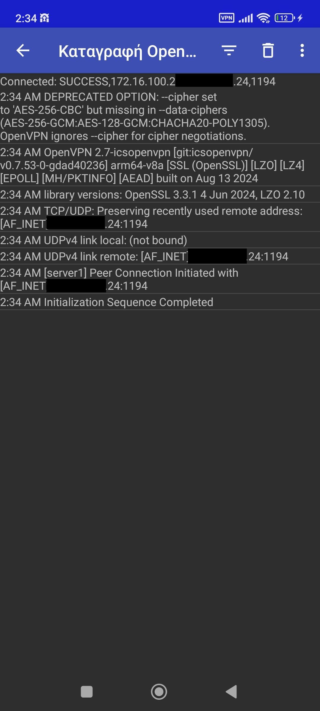This screenshot has width=320, height=711.
Task: Tap the status bar clock showing 2:34
Action: point(26,18)
